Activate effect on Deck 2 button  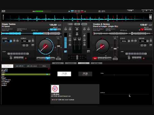tap(85, 74)
